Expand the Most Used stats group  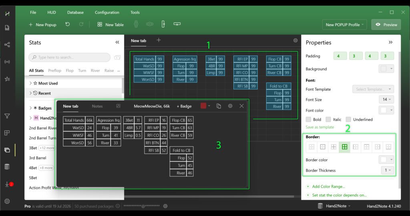(x=31, y=83)
